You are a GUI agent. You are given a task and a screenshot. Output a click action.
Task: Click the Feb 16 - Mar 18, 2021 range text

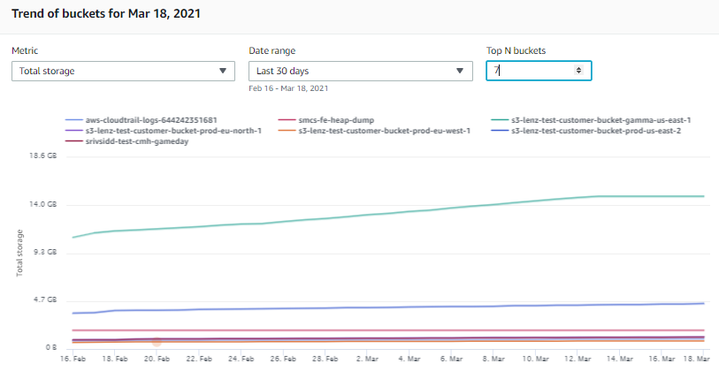pyautogui.click(x=288, y=88)
